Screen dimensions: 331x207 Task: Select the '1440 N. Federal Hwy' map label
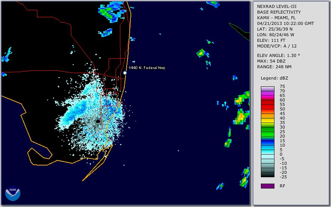tap(147, 67)
